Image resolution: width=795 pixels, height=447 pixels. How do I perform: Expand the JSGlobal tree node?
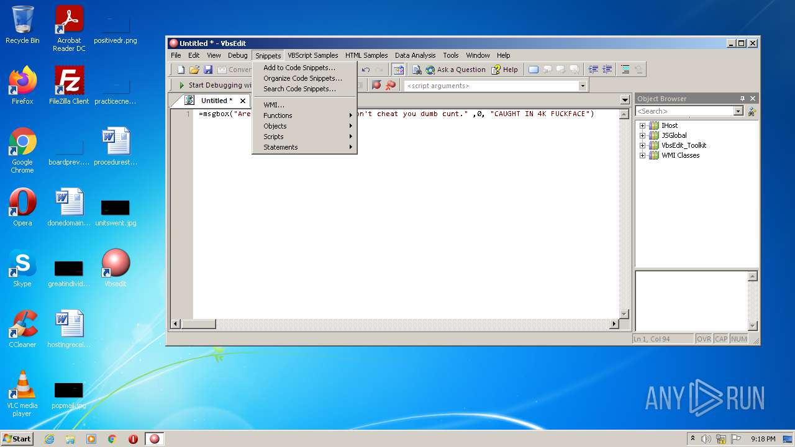[x=643, y=135]
